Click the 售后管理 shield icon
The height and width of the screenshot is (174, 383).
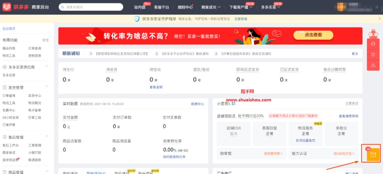(5, 137)
